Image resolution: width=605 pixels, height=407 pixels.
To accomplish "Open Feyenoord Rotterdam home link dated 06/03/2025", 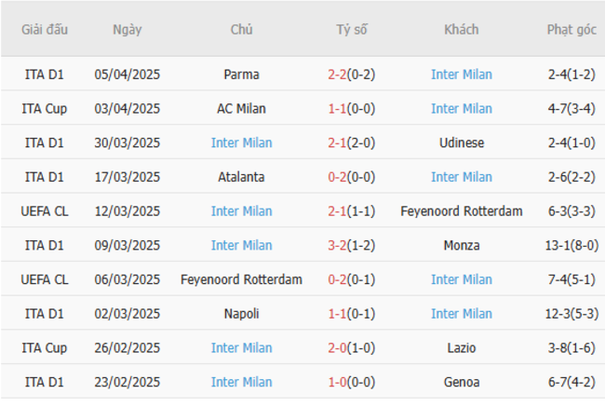I will point(242,279).
